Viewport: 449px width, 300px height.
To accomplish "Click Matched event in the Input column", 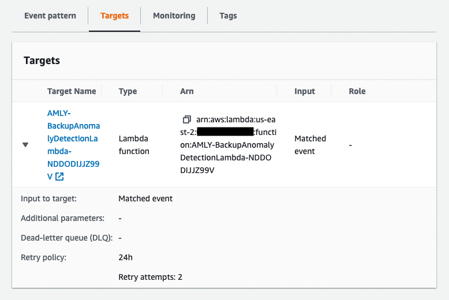I will (x=310, y=145).
